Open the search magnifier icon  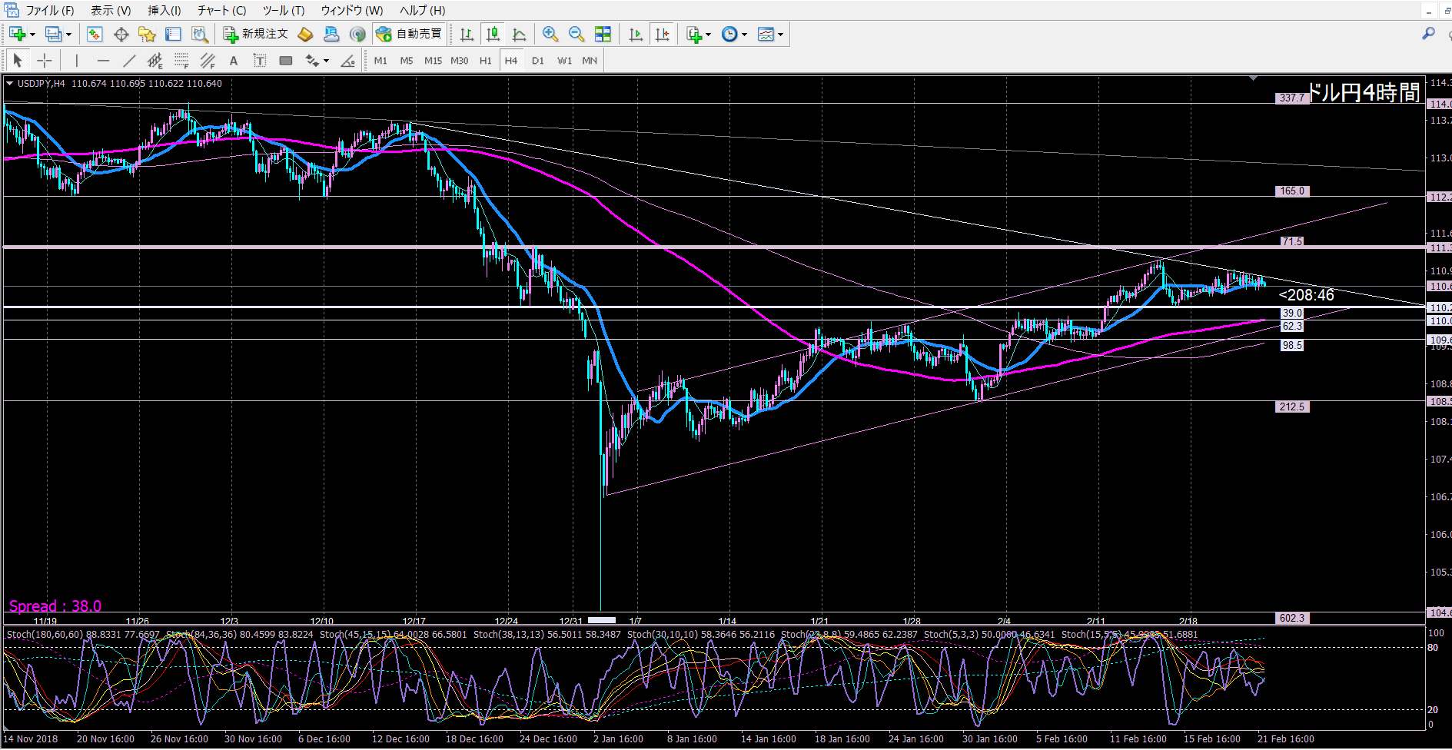pos(1428,33)
